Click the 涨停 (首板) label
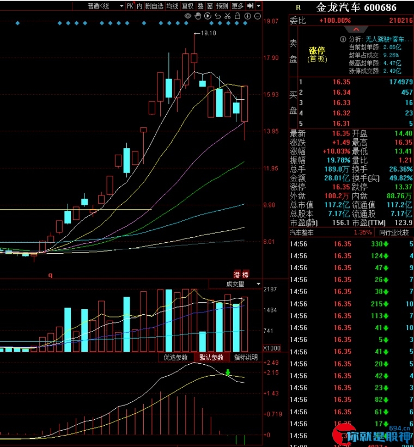 pos(317,55)
